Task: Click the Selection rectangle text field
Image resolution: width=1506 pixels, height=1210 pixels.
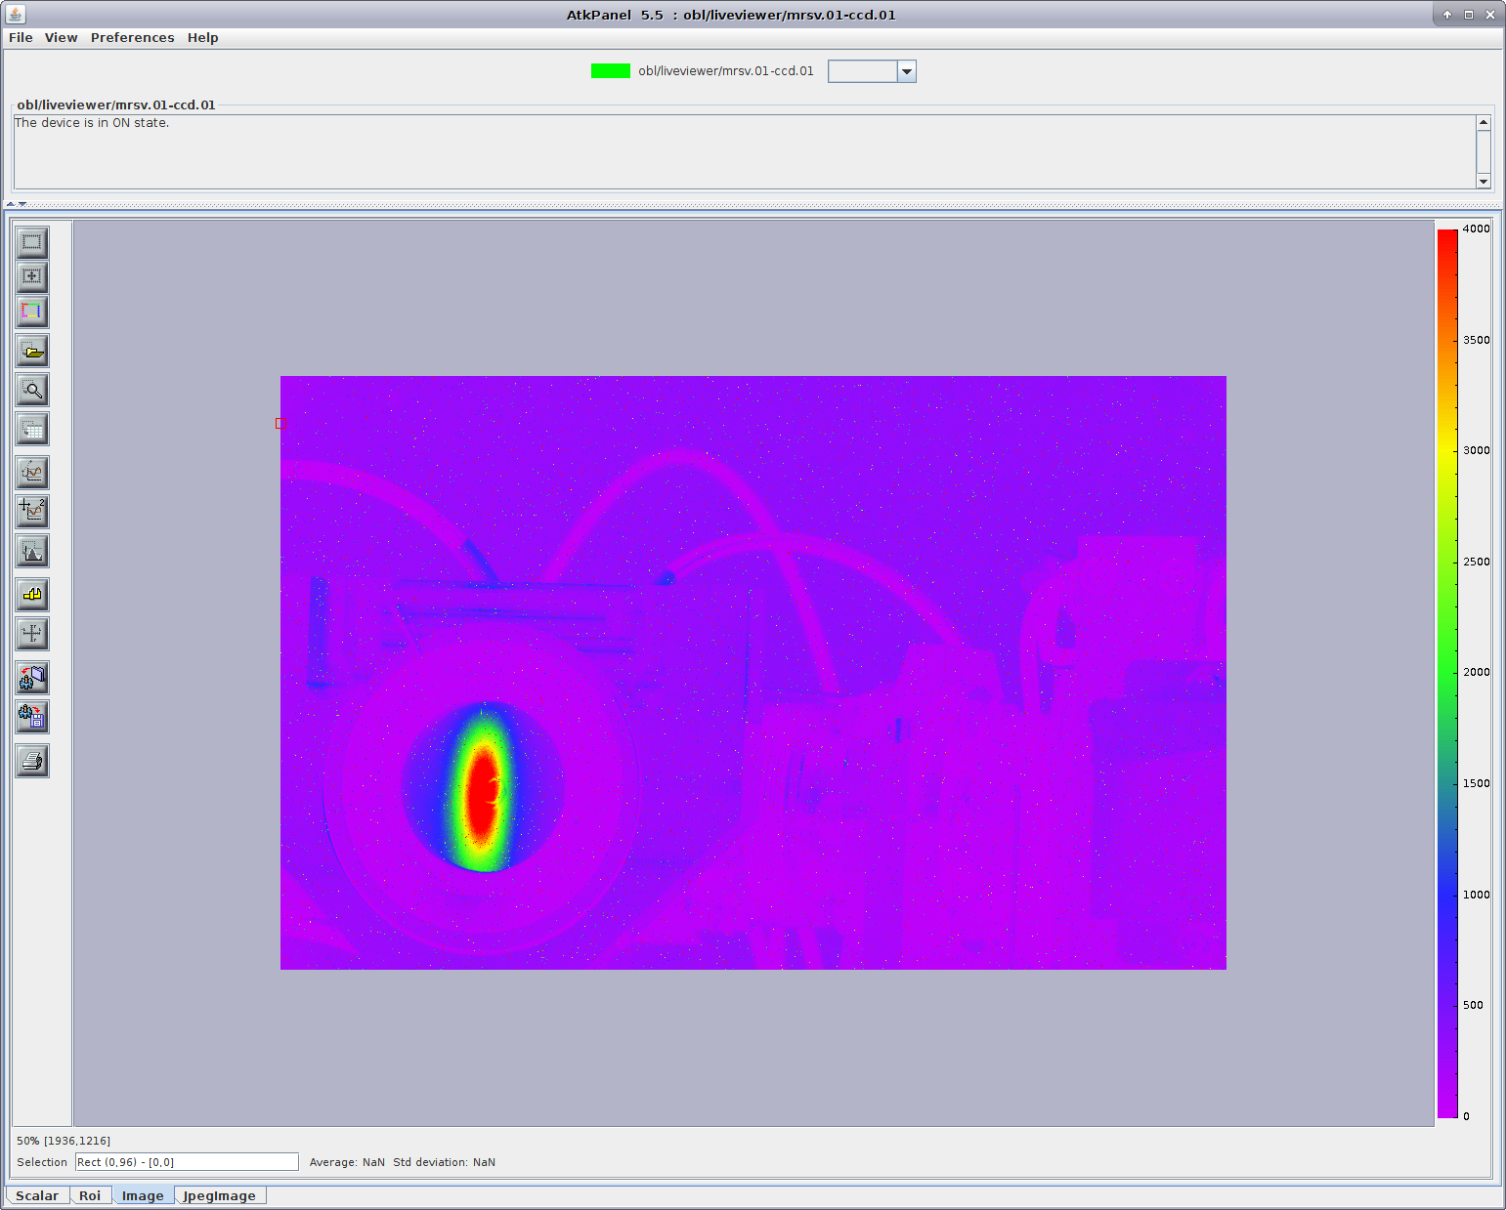Action: click(186, 1162)
